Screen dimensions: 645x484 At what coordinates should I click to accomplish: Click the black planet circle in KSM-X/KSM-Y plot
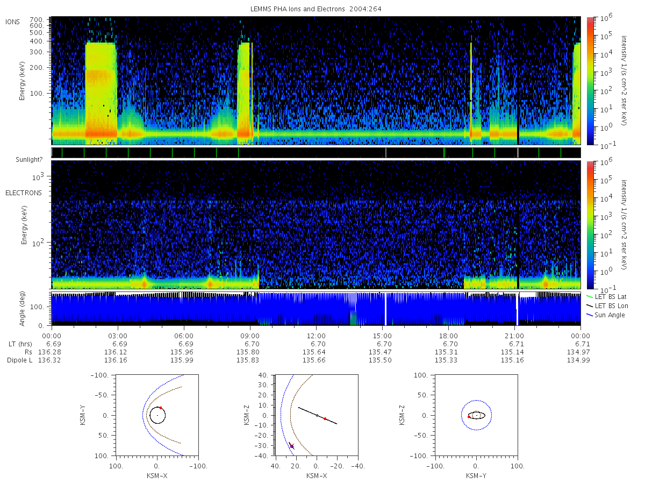point(157,415)
